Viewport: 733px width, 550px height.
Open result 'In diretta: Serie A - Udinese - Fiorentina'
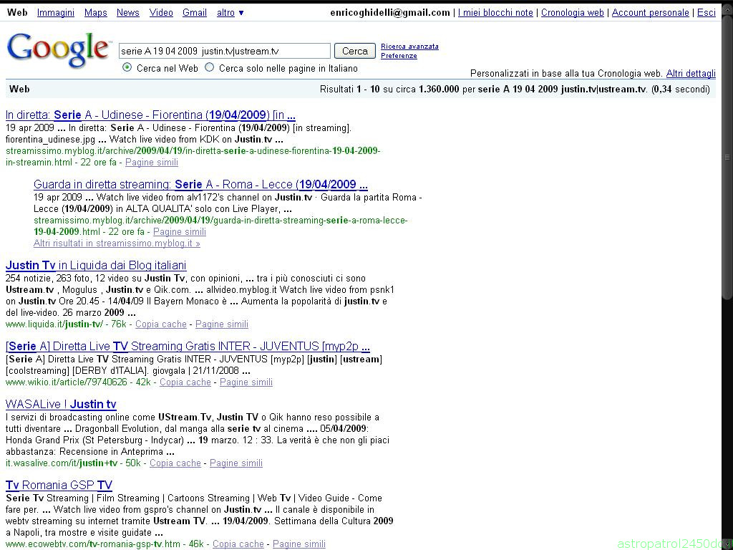[x=150, y=115]
